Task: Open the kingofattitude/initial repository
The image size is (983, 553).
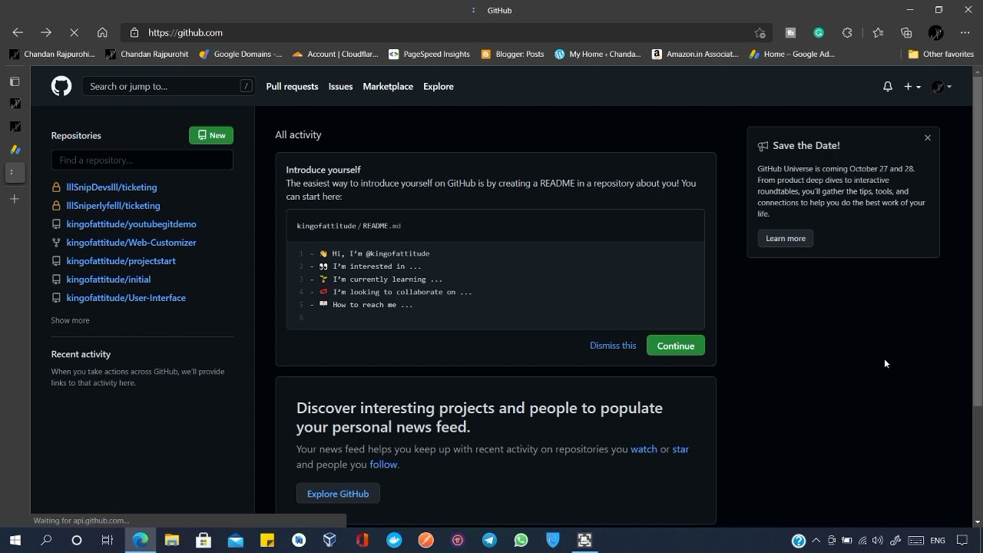Action: click(108, 280)
